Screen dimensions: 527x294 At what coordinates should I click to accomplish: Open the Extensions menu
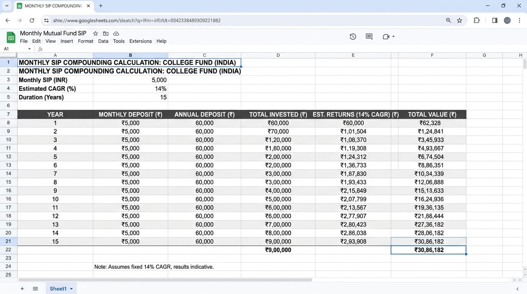pos(141,41)
